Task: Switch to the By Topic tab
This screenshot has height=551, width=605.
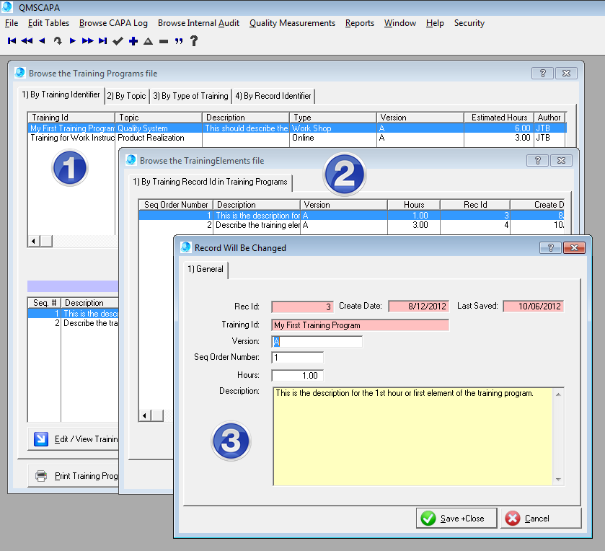Action: 126,96
